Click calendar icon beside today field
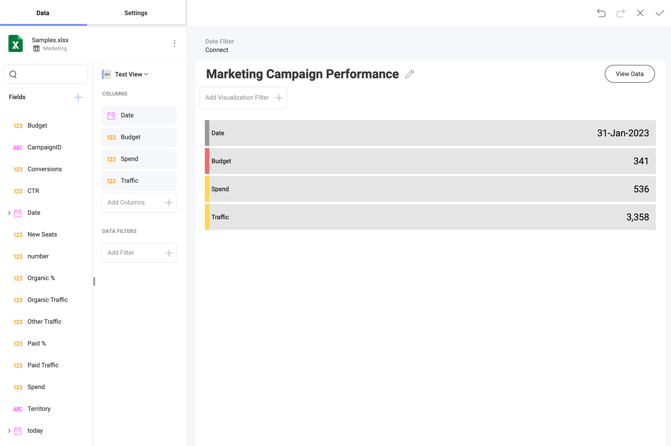Viewport: 671px width, 446px height. 18,431
